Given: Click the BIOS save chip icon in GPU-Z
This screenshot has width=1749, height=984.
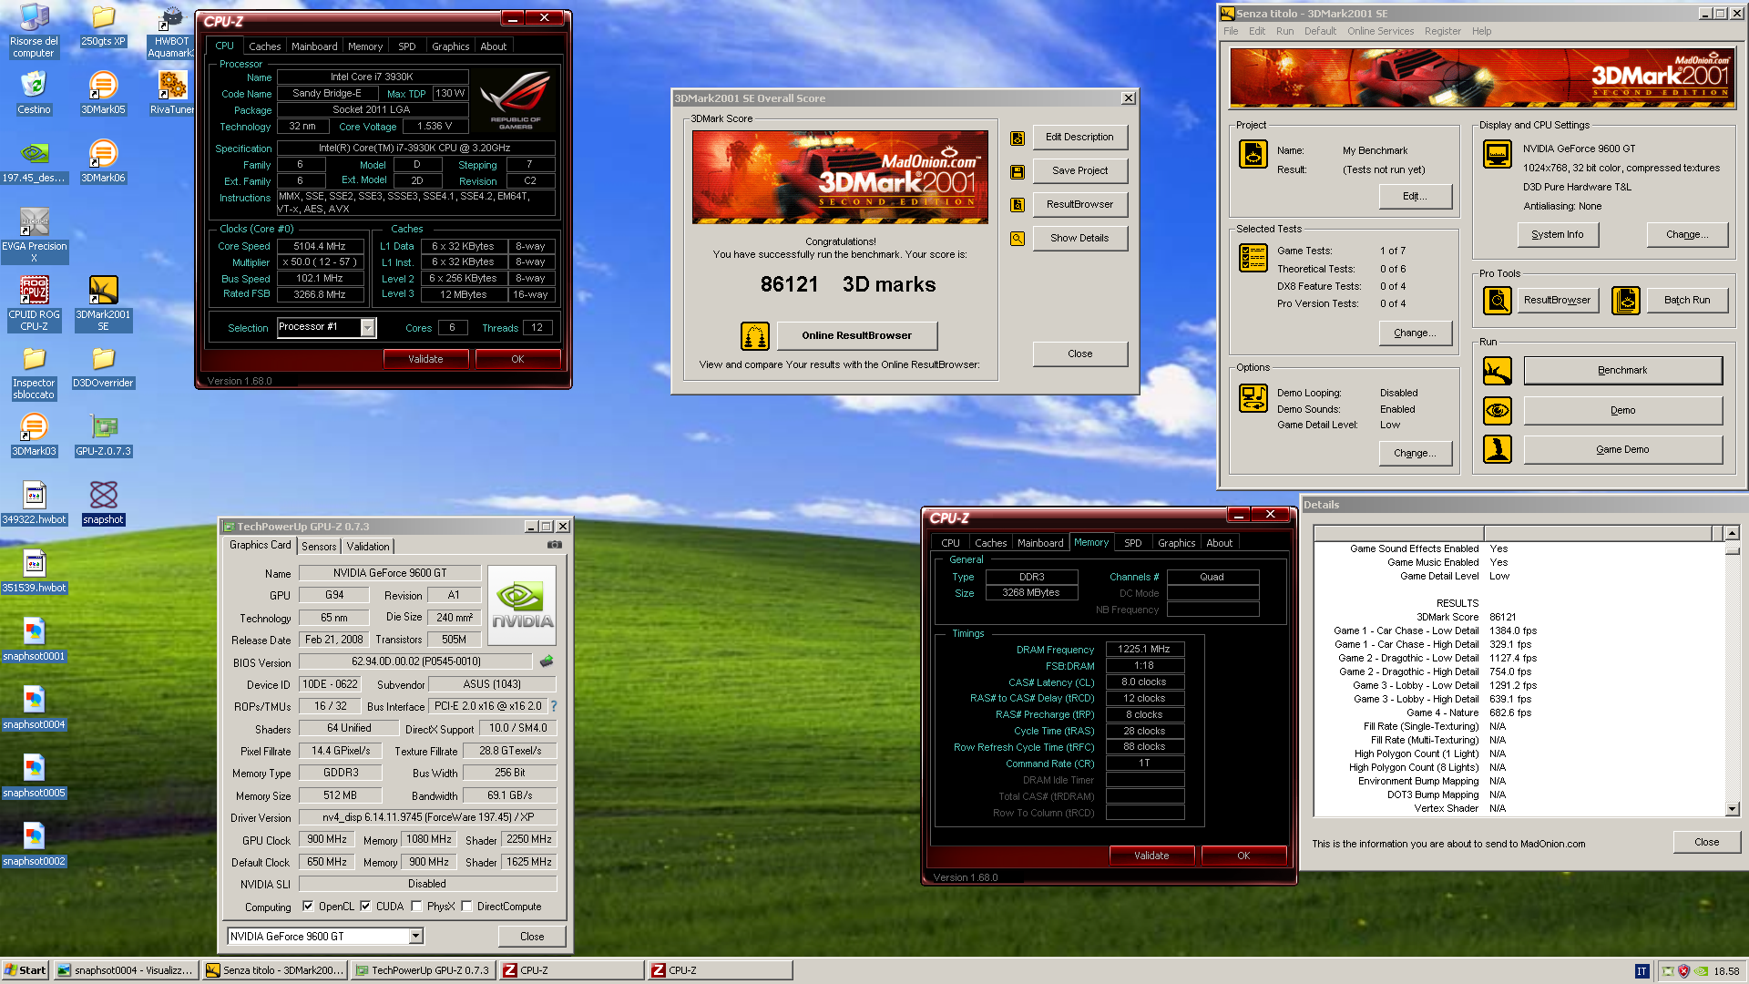Looking at the screenshot, I should tap(547, 661).
